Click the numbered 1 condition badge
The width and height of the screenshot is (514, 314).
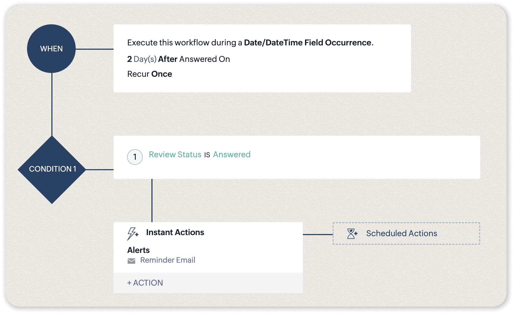(x=135, y=157)
